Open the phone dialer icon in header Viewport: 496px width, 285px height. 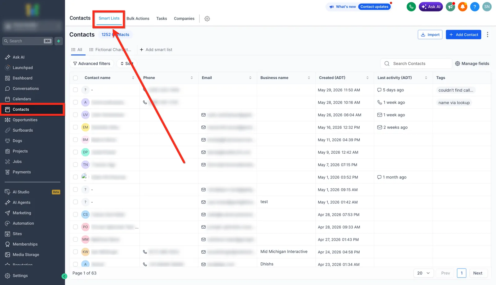[x=411, y=7]
